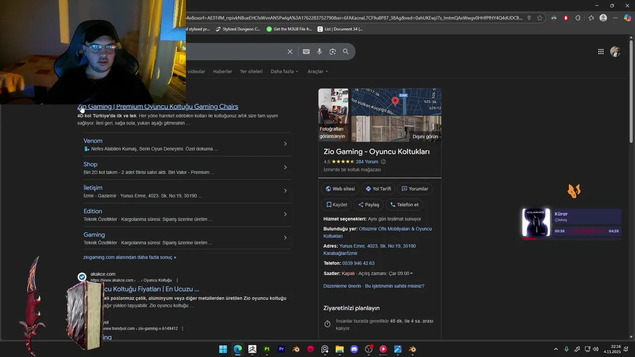635x357 pixels.
Task: Open Discord from the taskbar
Action: [x=354, y=349]
